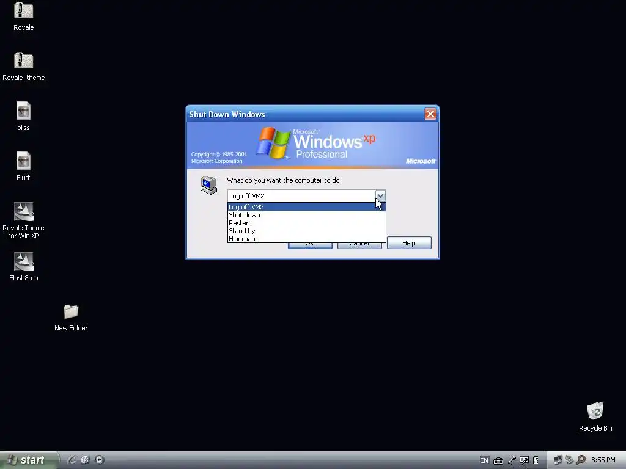The image size is (626, 469).
Task: Click the Shut Down Windows title bar
Action: click(306, 114)
